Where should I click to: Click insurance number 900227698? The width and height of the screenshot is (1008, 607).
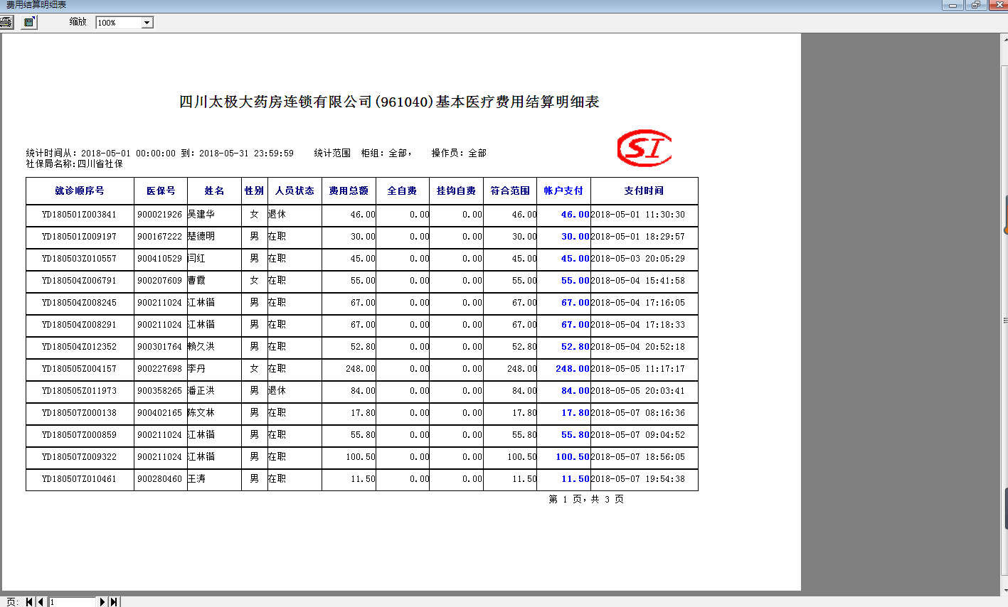pyautogui.click(x=160, y=369)
